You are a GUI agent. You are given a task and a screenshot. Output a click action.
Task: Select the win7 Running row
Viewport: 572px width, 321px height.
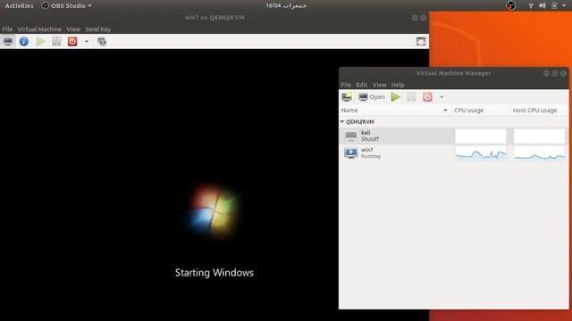(x=453, y=152)
